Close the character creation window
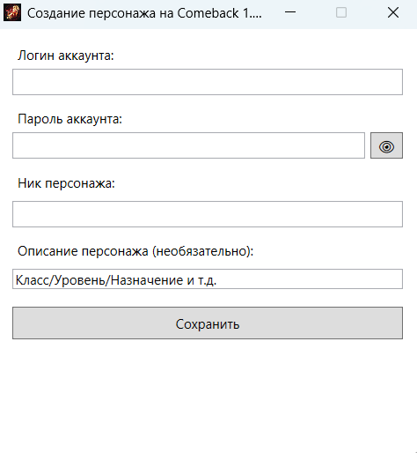This screenshot has width=417, height=453. 393,12
